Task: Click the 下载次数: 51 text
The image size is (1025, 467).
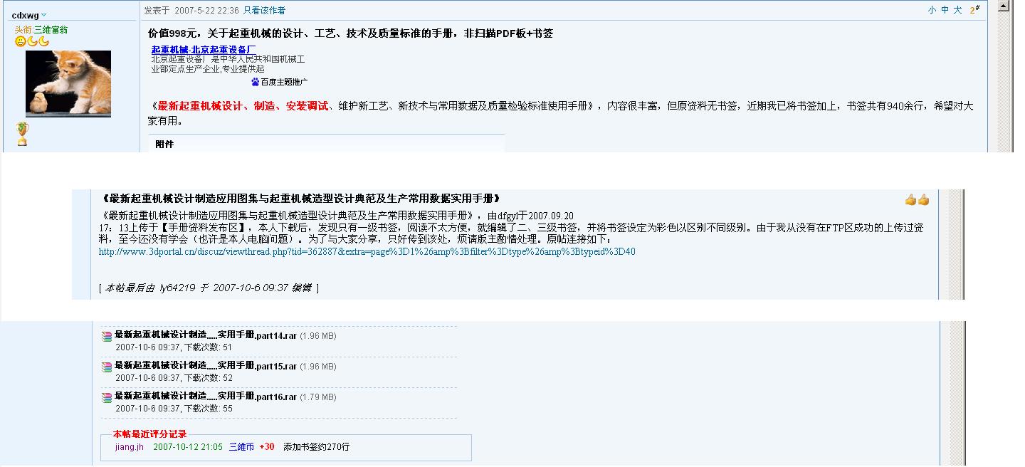Action: pyautogui.click(x=209, y=347)
